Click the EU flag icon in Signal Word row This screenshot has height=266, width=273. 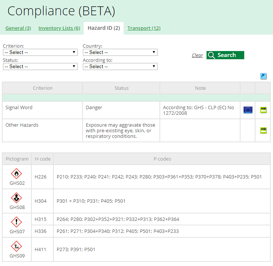(x=248, y=110)
